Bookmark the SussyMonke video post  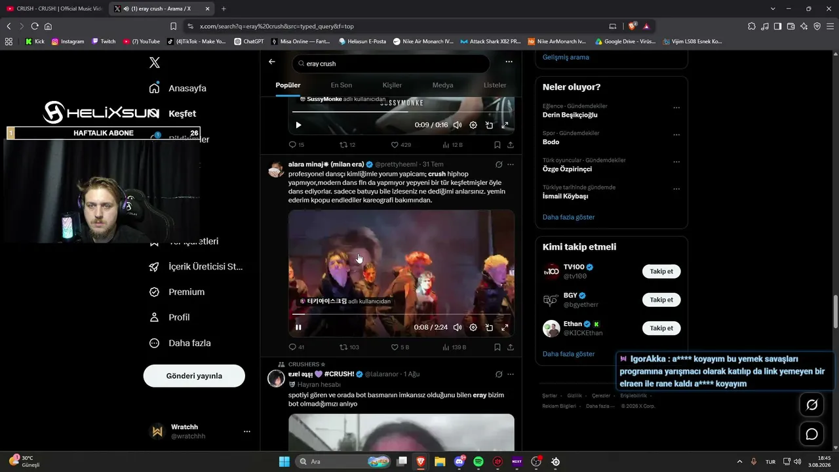[x=497, y=144]
